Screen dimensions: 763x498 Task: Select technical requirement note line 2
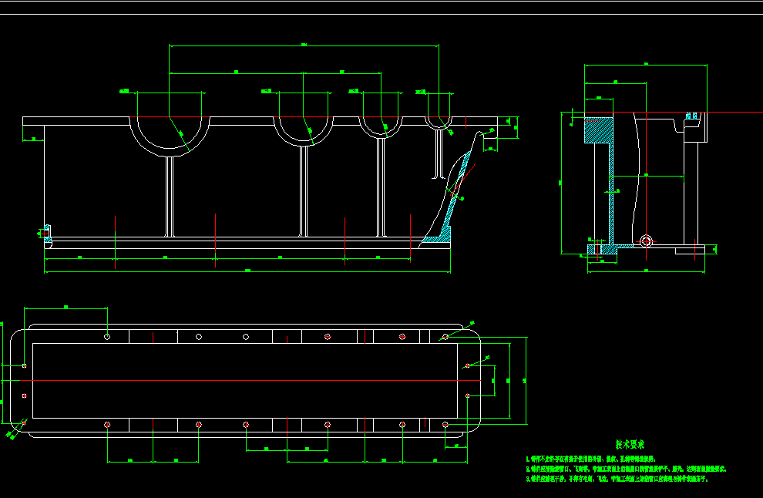click(x=626, y=469)
